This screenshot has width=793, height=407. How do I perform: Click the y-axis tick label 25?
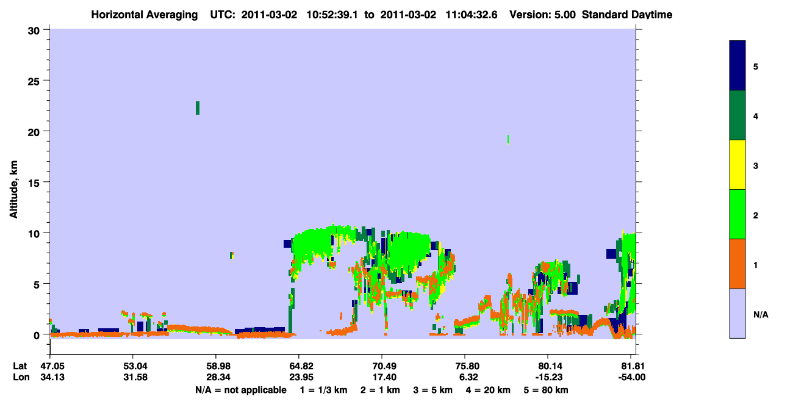(x=35, y=81)
